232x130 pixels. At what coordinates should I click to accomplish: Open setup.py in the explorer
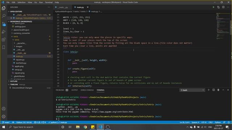18,70
